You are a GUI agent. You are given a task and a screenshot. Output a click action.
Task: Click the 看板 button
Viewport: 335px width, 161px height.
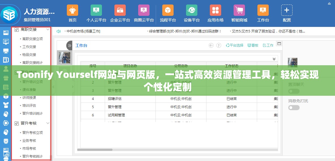pos(253,45)
